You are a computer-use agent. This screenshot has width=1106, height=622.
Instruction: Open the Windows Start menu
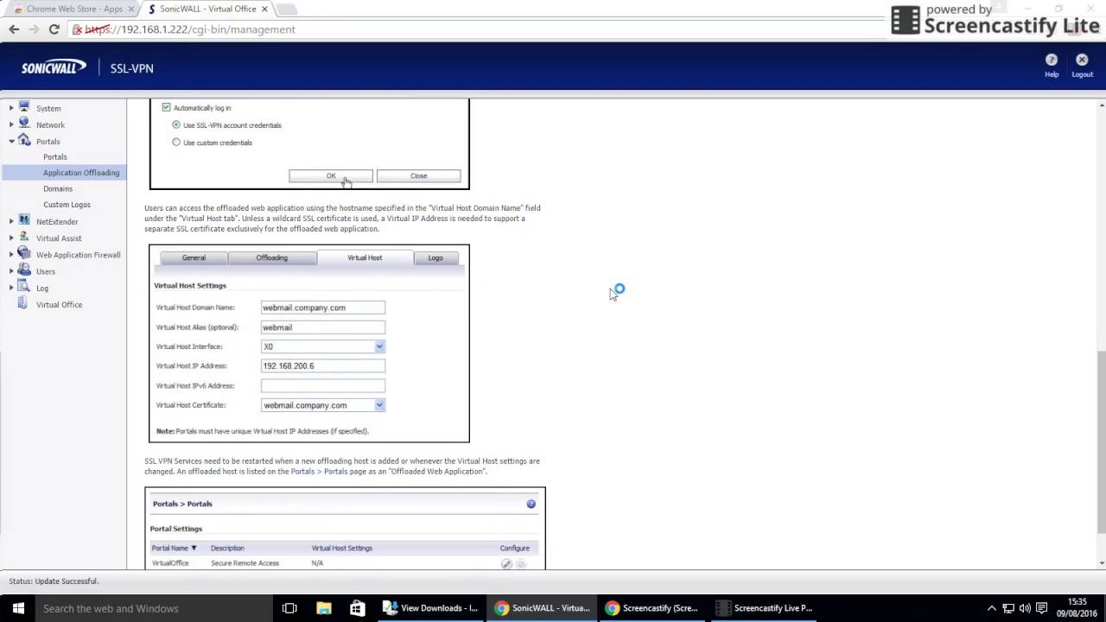(18, 608)
